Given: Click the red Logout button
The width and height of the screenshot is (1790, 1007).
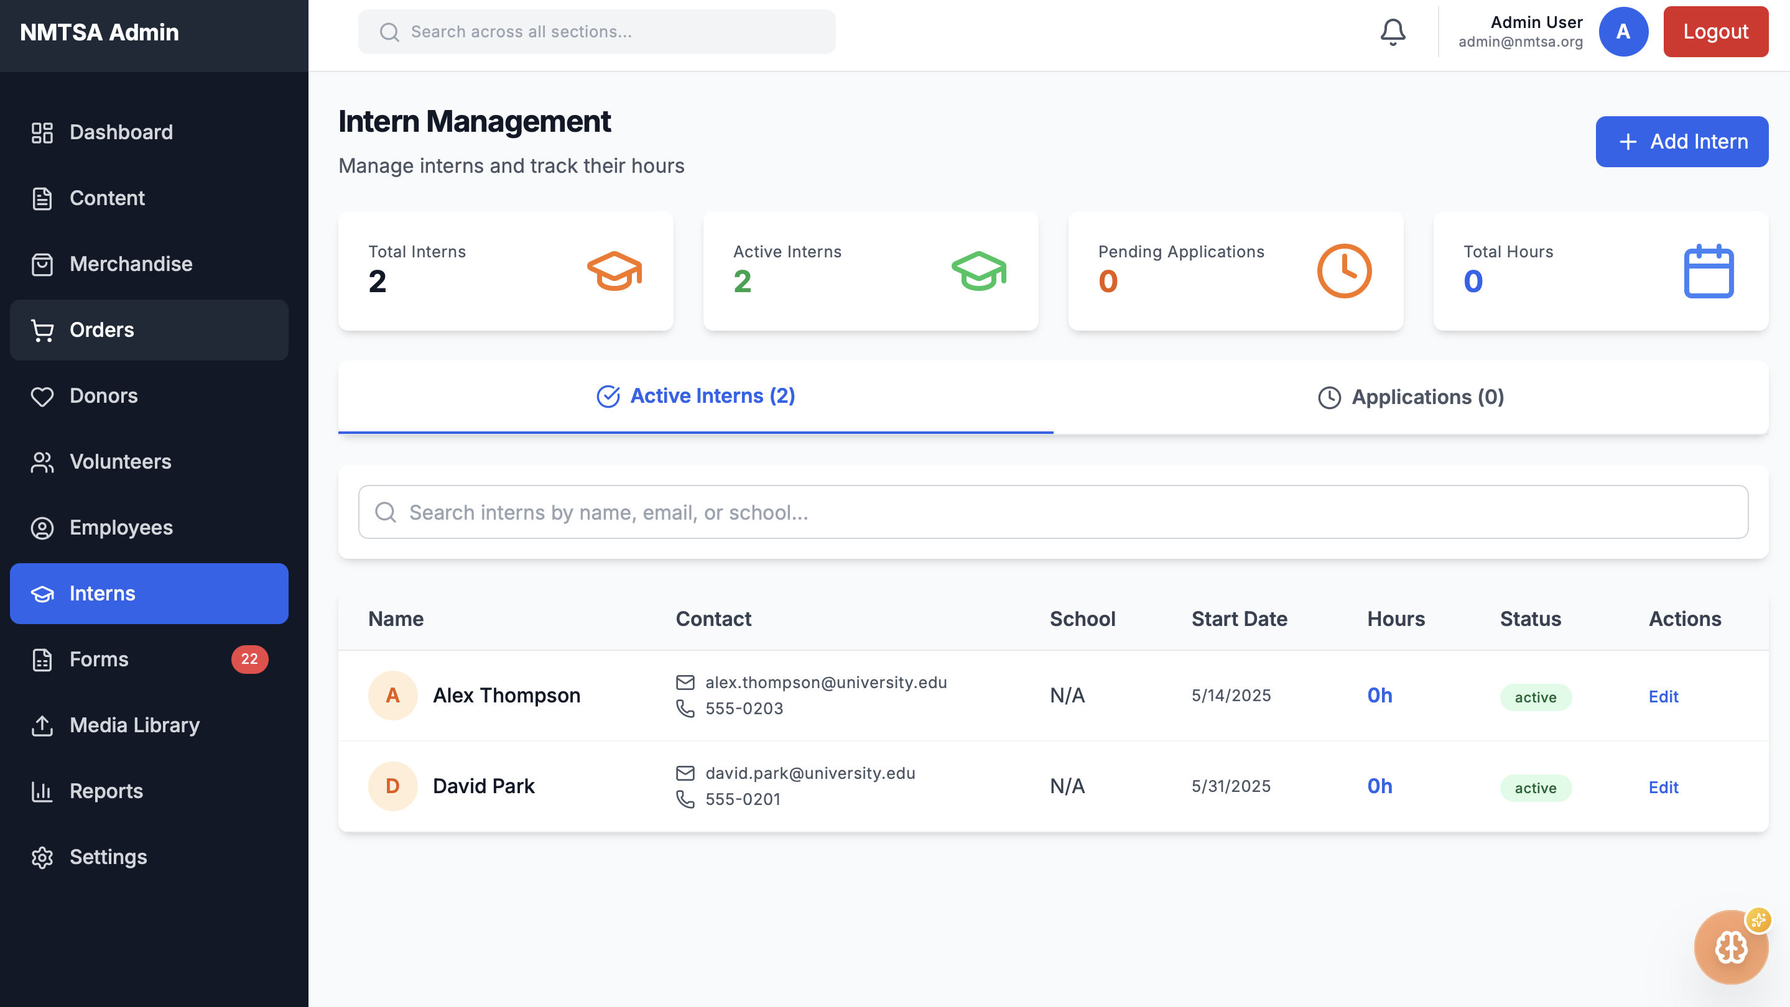Looking at the screenshot, I should coord(1715,32).
